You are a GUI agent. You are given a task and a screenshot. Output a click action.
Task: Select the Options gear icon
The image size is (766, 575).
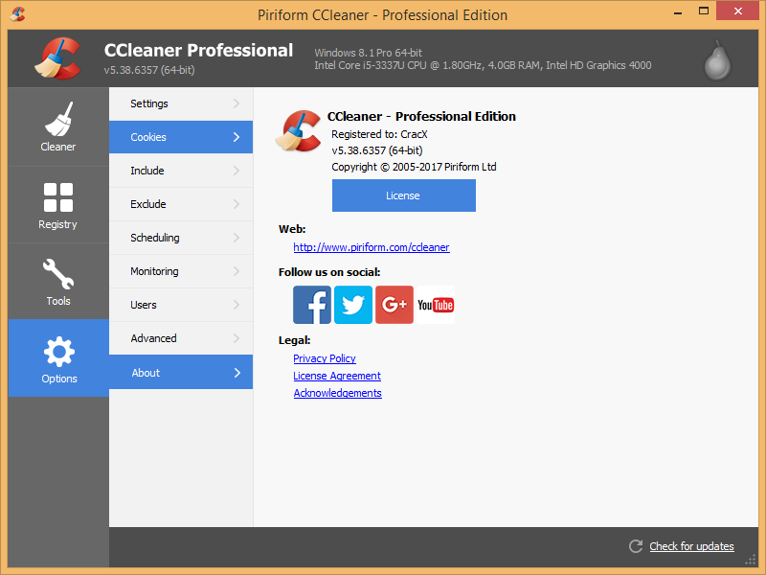click(x=59, y=352)
